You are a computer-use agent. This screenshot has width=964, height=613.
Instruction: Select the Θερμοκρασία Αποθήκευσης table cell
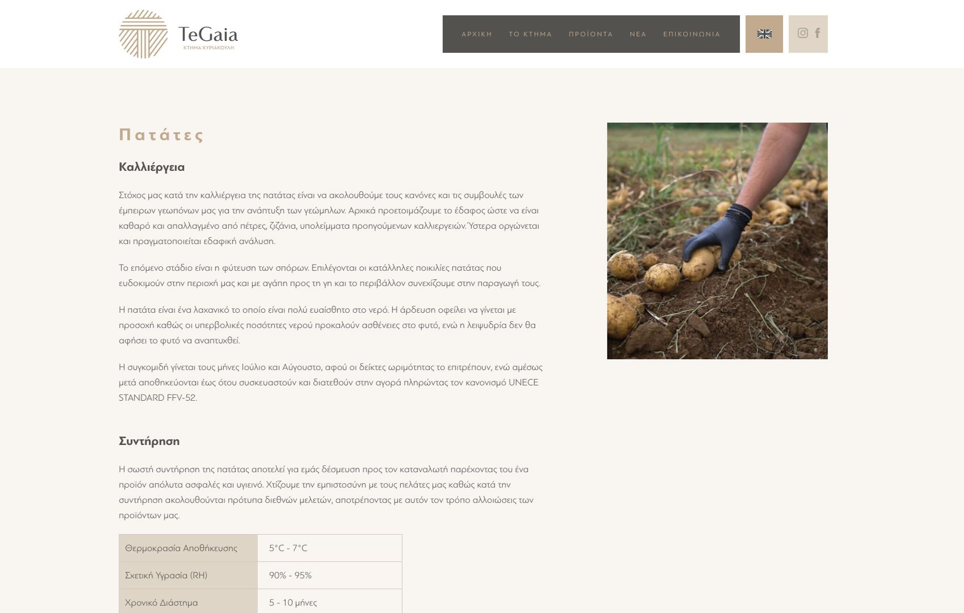188,548
